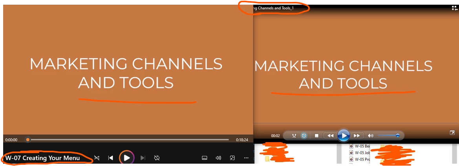Switch to Library from the right player
This screenshot has height=166, width=459.
(x=454, y=8)
